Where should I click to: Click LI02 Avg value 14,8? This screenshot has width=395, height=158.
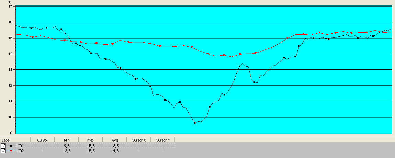click(x=115, y=151)
